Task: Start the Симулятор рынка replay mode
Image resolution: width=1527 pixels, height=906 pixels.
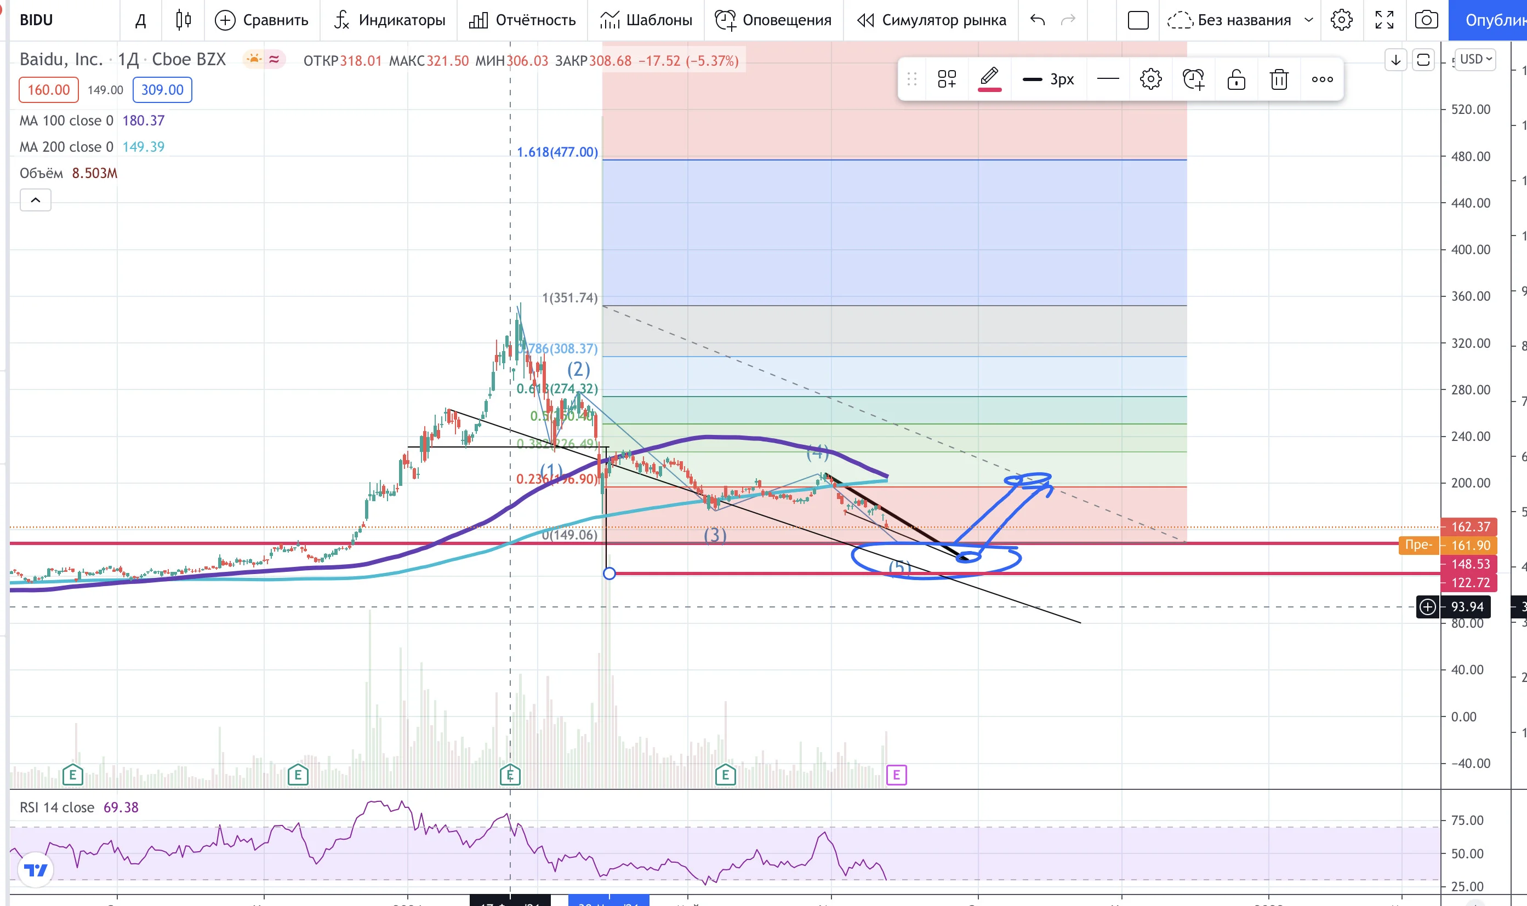Action: pyautogui.click(x=931, y=20)
